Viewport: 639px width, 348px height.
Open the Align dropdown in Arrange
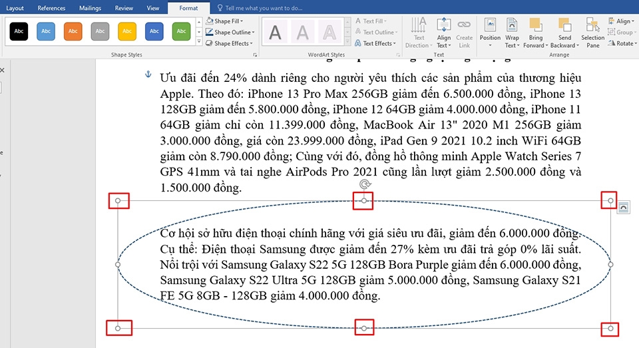621,21
